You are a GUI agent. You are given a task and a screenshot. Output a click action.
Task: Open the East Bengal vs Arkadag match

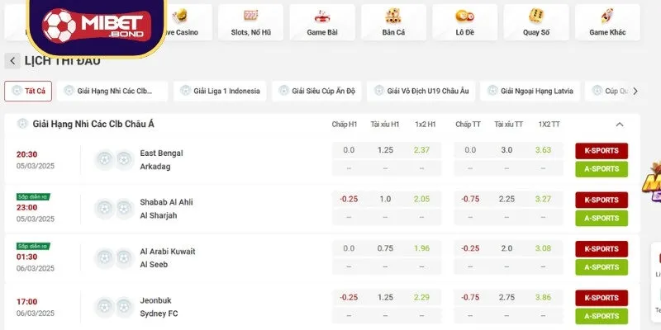[x=161, y=159]
